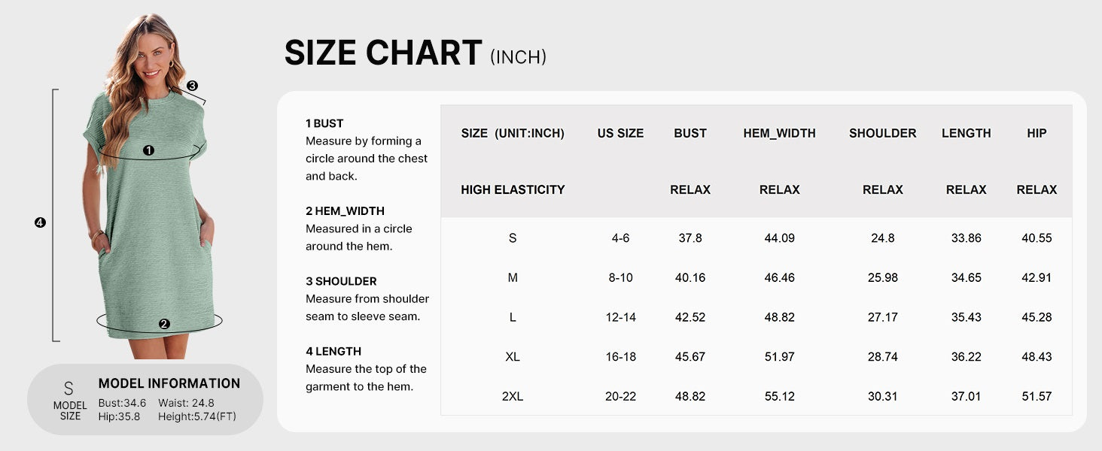Click the number 4 length marker
Viewport: 1102px width, 451px height.
(x=40, y=222)
